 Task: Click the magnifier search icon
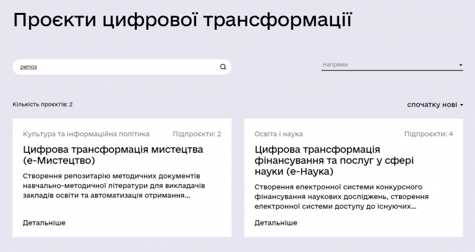(x=223, y=67)
